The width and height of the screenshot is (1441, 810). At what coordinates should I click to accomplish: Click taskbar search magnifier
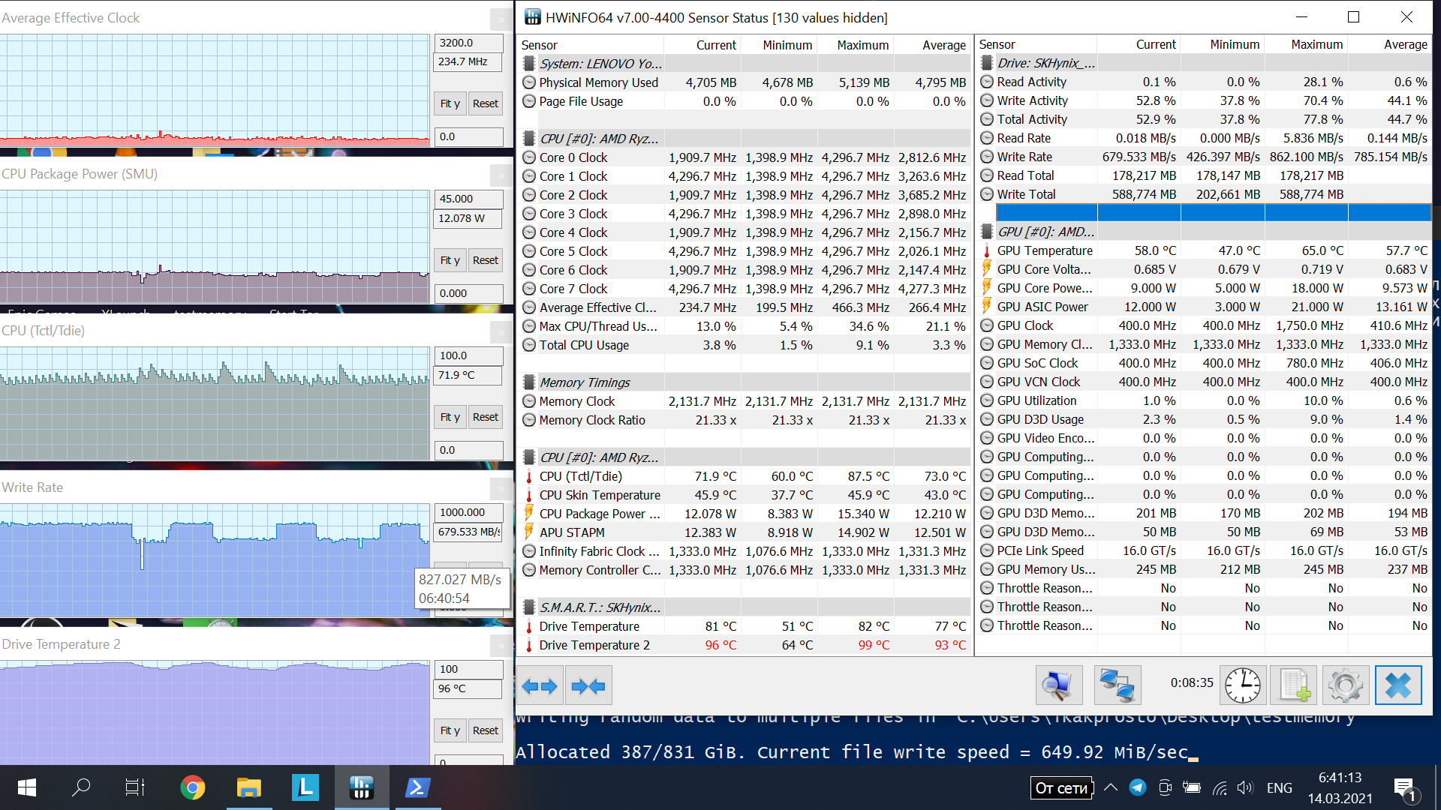point(81,787)
